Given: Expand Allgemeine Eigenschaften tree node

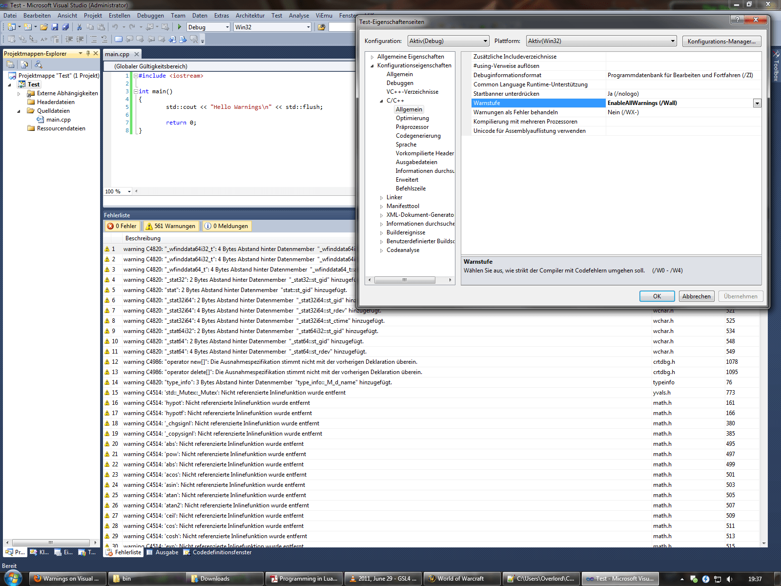Looking at the screenshot, I should [372, 57].
